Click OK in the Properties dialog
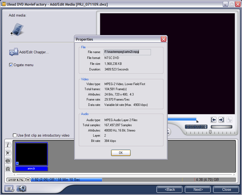 [121, 153]
